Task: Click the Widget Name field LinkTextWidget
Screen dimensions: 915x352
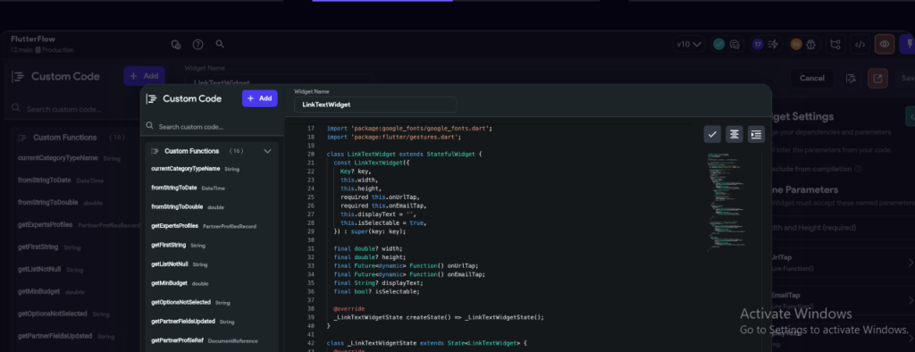Action: tap(375, 105)
